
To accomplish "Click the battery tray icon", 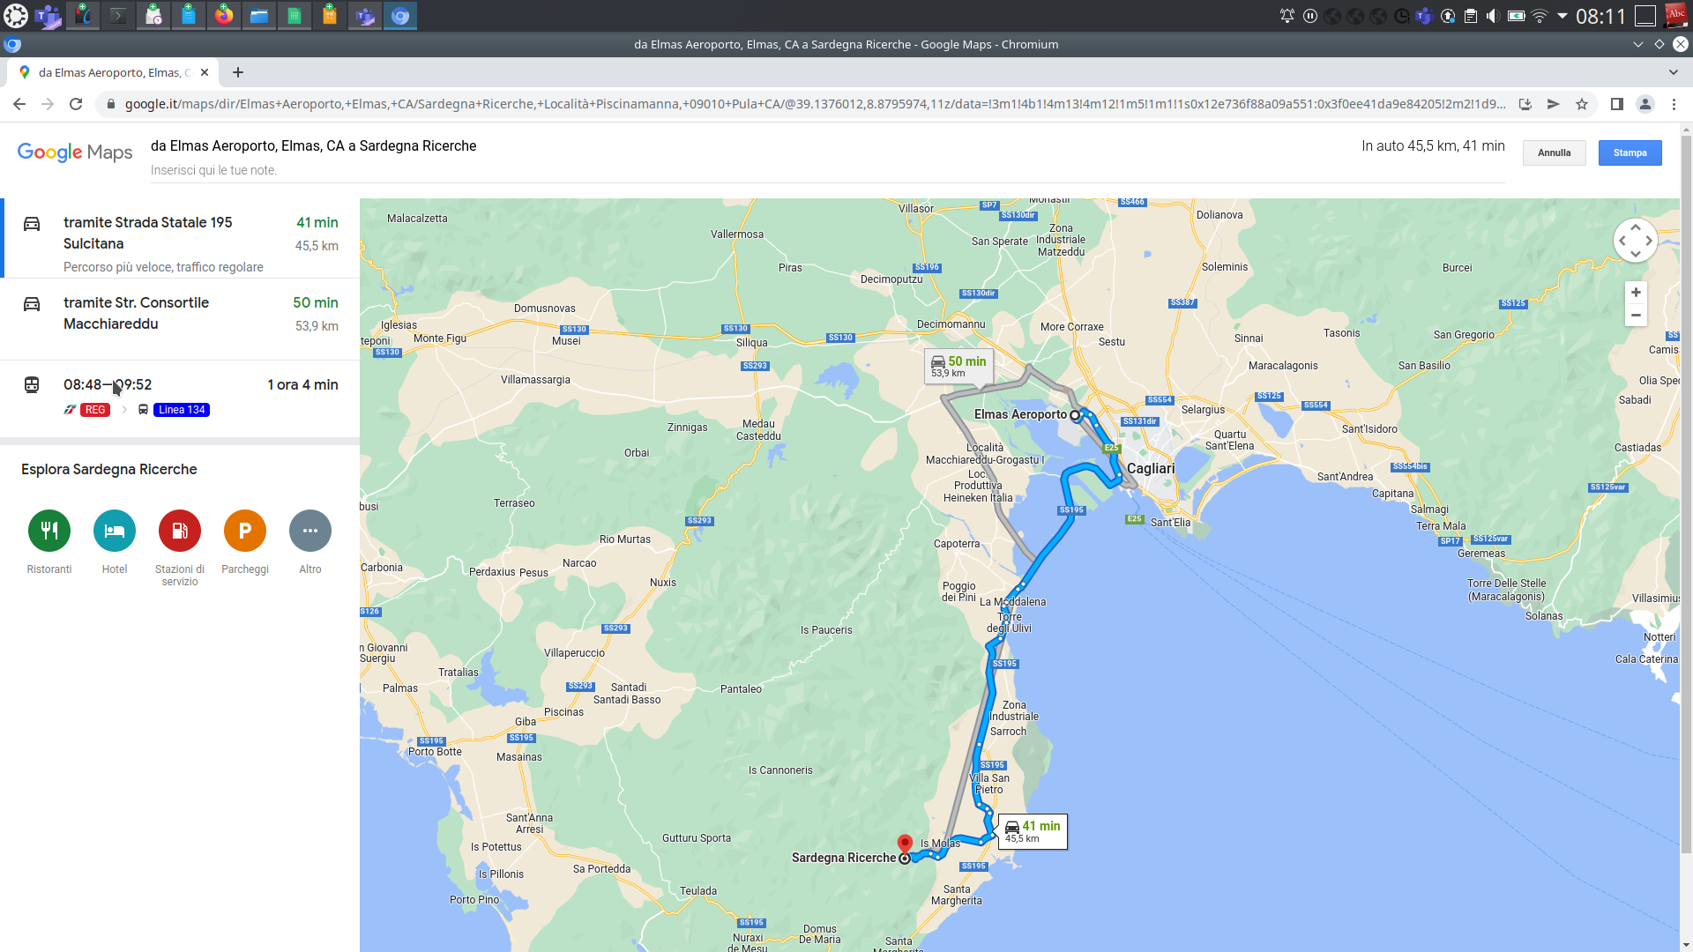I will click(1517, 16).
